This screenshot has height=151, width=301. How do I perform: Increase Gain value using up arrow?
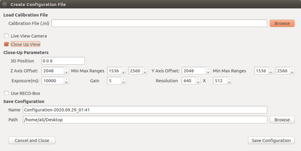[124, 79]
